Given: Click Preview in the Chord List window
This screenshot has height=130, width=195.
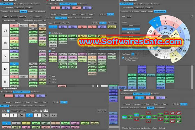Looking at the screenshot, I should [x=8, y=102].
